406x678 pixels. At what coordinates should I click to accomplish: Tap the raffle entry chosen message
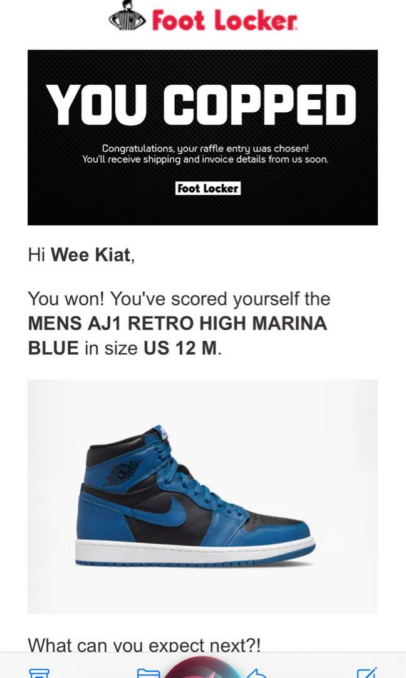pyautogui.click(x=206, y=148)
